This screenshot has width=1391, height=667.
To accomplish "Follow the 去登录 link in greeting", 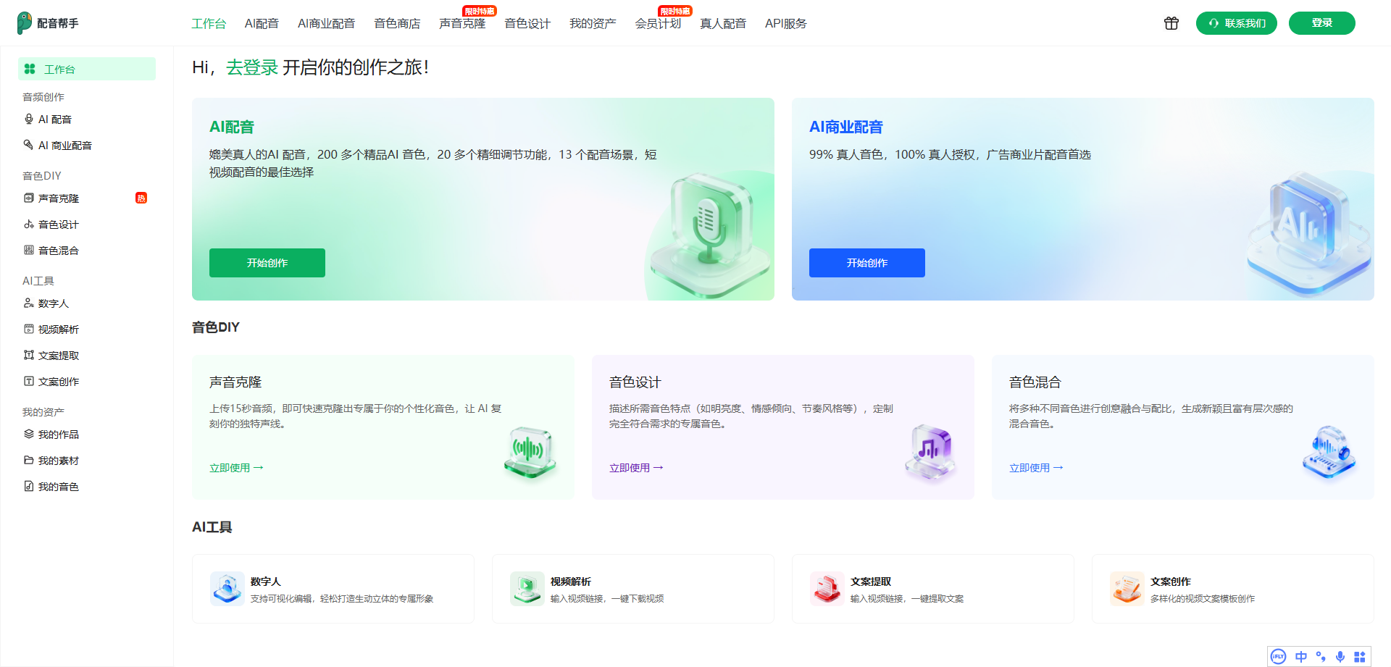I will point(252,67).
